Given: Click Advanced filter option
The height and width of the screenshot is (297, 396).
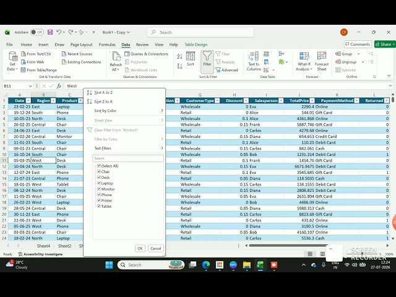Looking at the screenshot, I should click(x=227, y=70).
